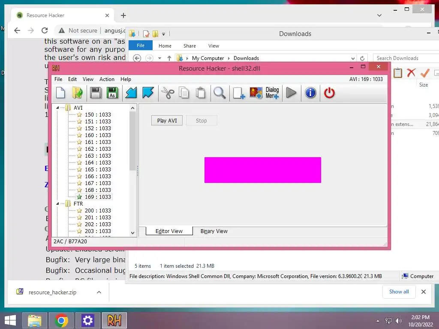Screen dimensions: 439x329
Task: Open the File menu in Resource Hacker
Action: pyautogui.click(x=58, y=79)
